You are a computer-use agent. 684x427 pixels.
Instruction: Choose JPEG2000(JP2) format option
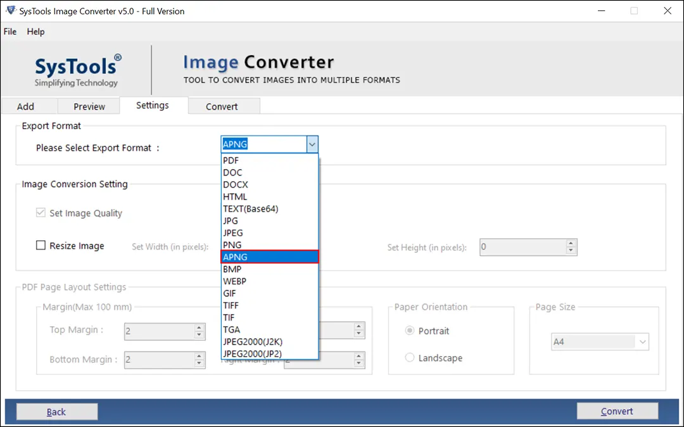(270, 354)
